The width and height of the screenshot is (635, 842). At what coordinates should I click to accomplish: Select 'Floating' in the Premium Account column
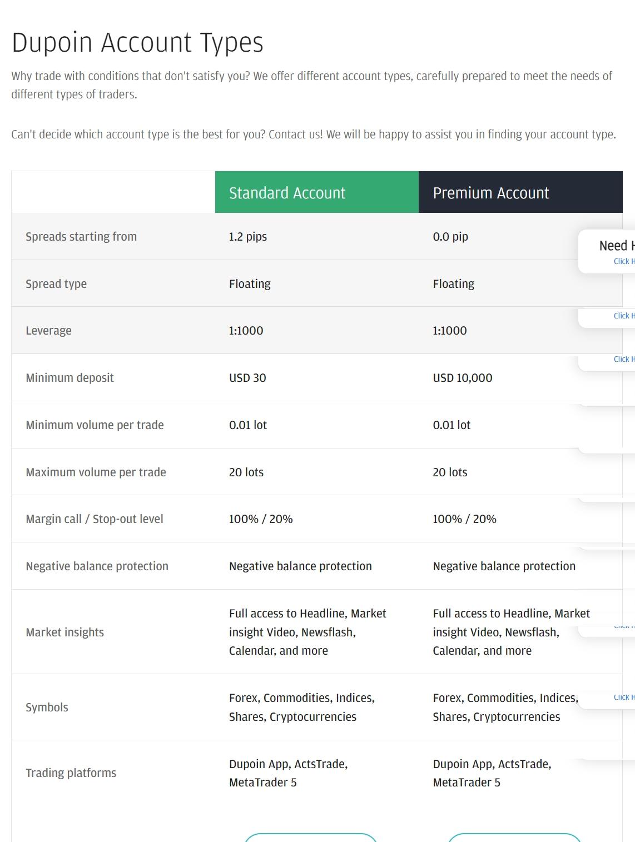[454, 284]
